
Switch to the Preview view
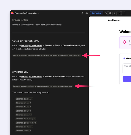(x=97, y=13)
